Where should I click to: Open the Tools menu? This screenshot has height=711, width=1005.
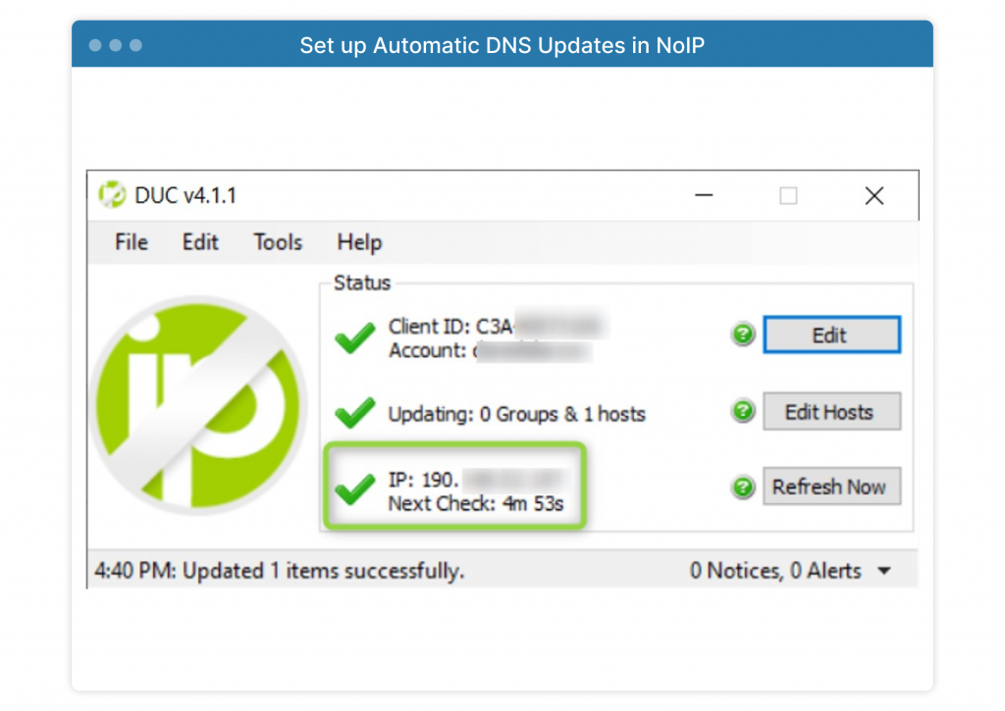coord(278,242)
